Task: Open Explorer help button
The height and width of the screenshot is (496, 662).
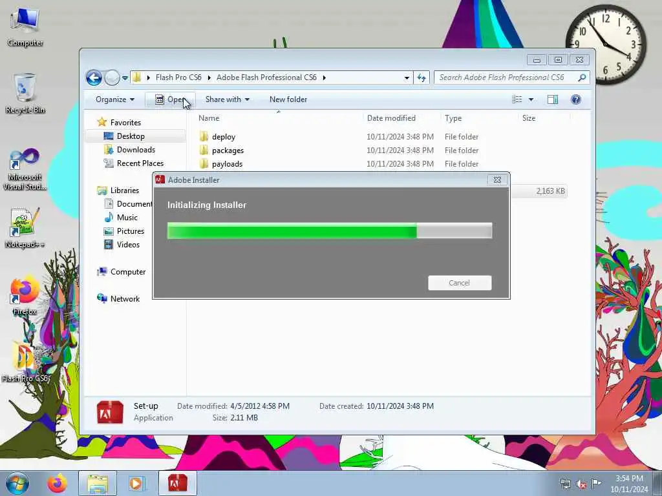Action: [x=575, y=99]
